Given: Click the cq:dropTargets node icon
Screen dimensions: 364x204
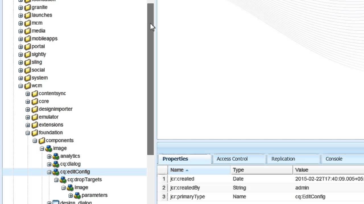Looking at the screenshot, I should [63, 180].
